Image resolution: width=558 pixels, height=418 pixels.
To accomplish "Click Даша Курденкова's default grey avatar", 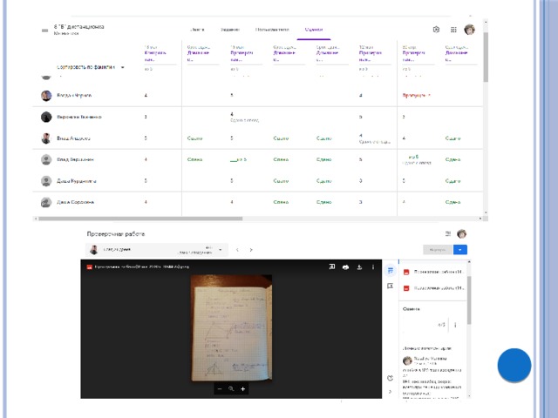I will point(46,181).
